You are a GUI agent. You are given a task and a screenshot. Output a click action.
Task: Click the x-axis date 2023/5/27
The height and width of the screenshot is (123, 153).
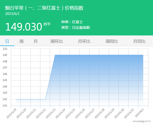(90, 114)
